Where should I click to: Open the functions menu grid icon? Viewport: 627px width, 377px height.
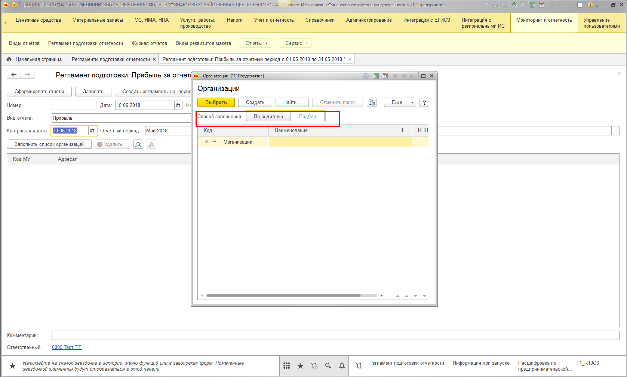click(x=286, y=366)
